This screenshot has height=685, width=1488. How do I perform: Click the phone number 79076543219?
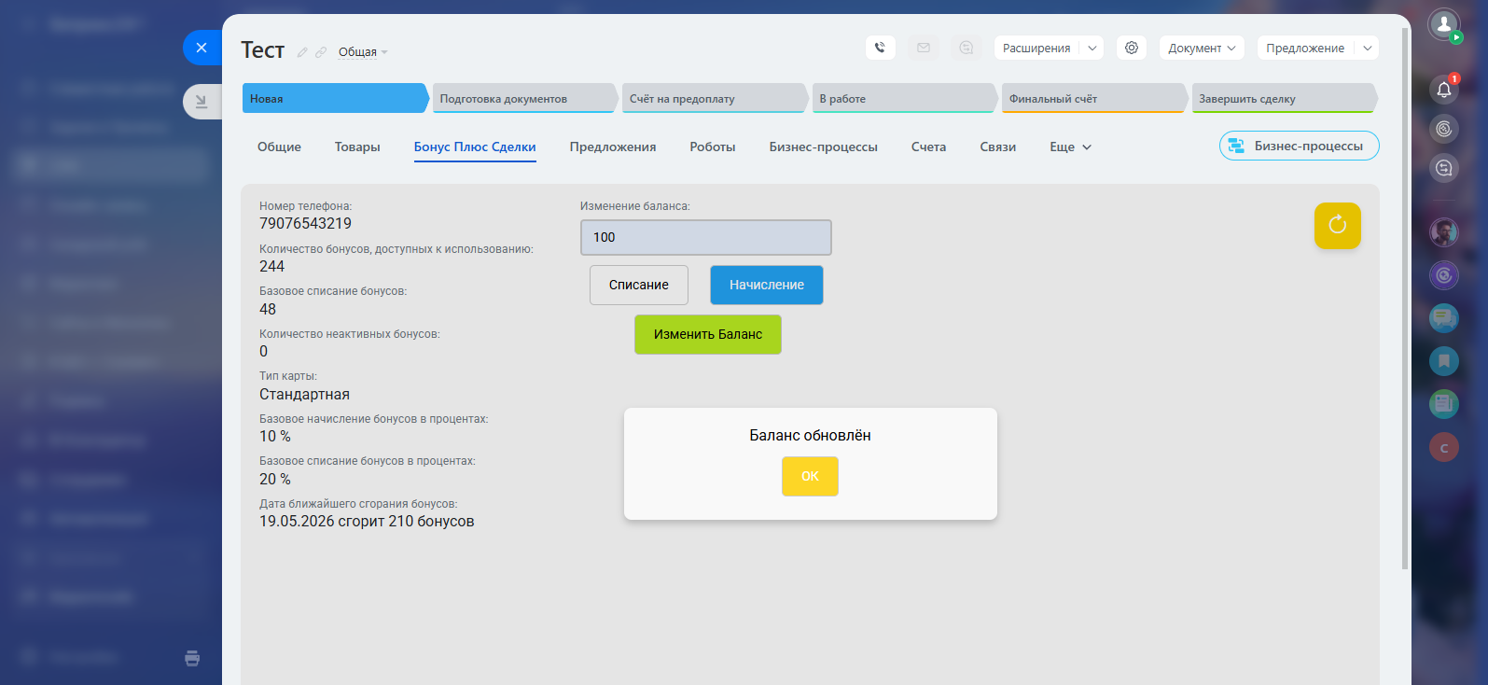click(x=305, y=223)
